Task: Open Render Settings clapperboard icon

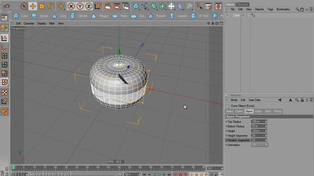Action: [126, 6]
